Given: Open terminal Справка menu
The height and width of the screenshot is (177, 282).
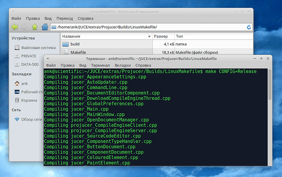Looking at the screenshot, I should [143, 65].
